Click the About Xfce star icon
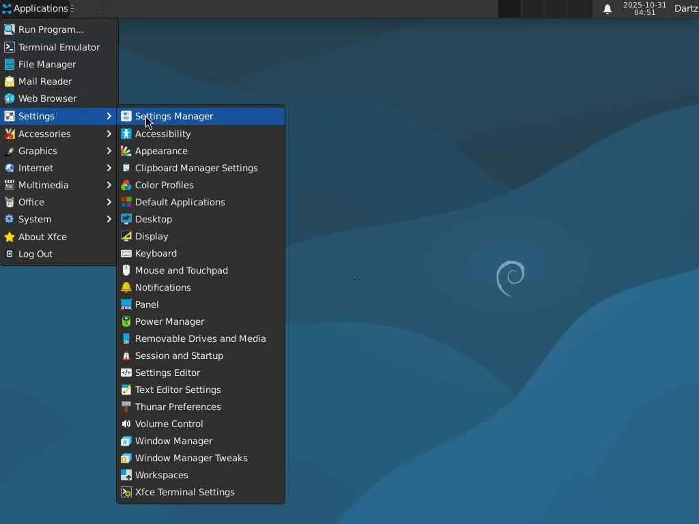 pos(10,237)
